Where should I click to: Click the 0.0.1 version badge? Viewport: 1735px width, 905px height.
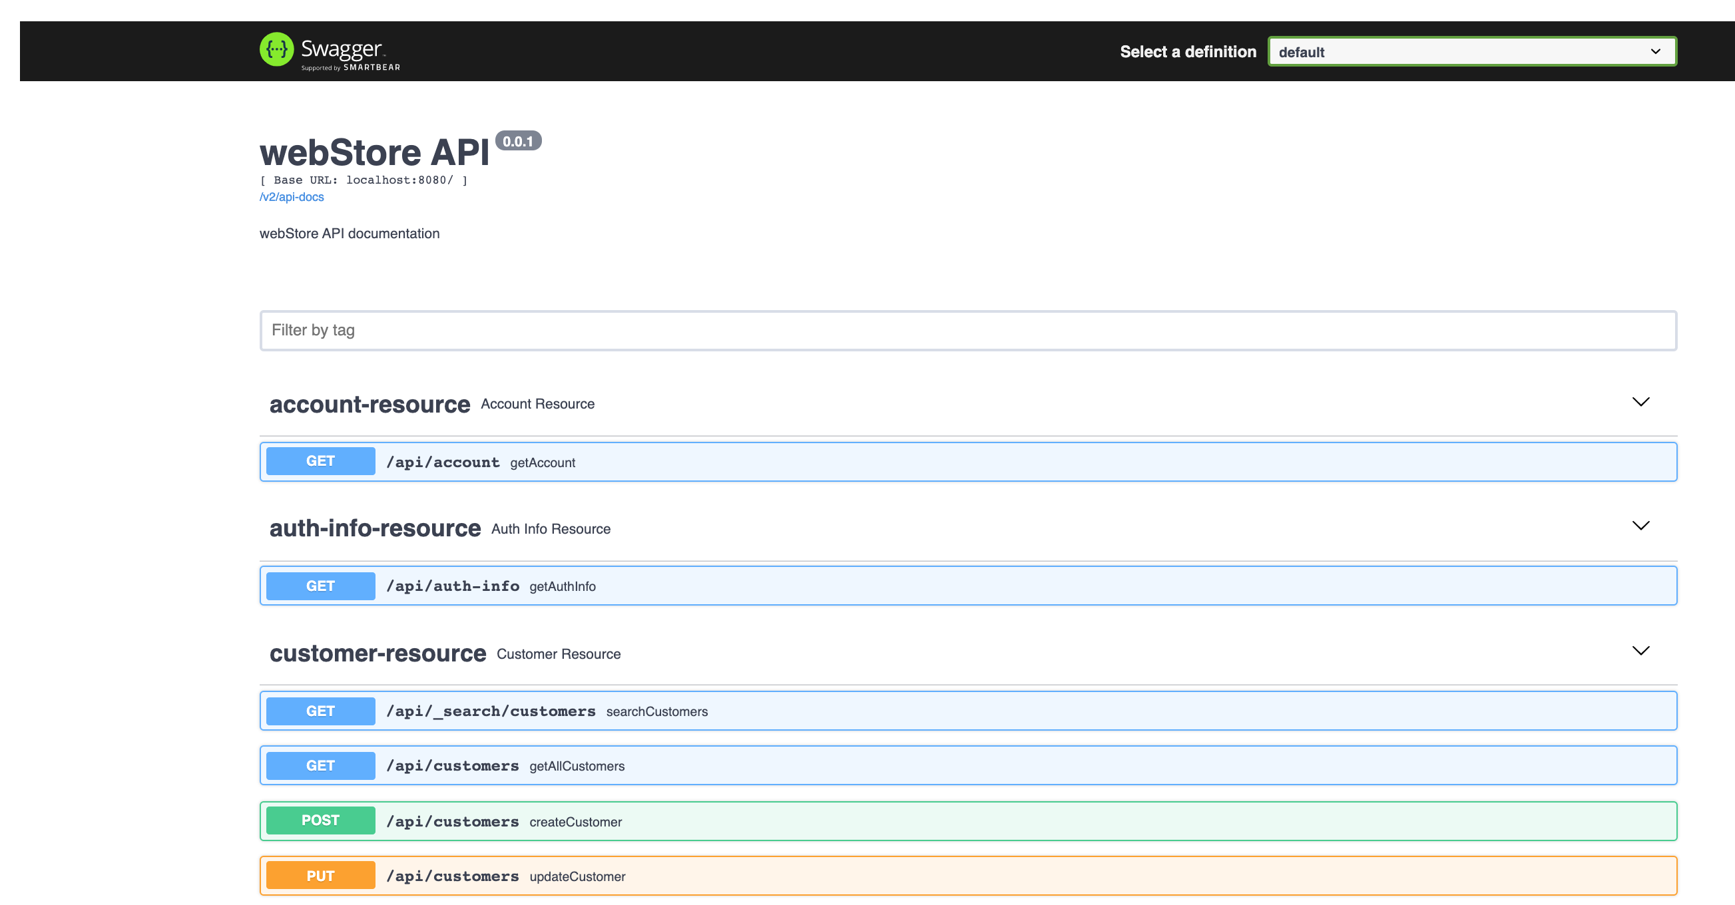[x=518, y=141]
